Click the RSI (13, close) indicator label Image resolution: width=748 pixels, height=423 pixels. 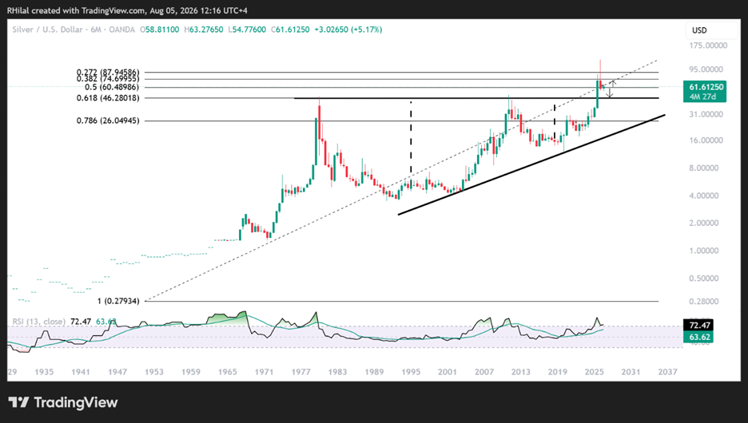(x=38, y=322)
